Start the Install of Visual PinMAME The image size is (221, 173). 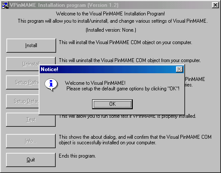pos(31,45)
